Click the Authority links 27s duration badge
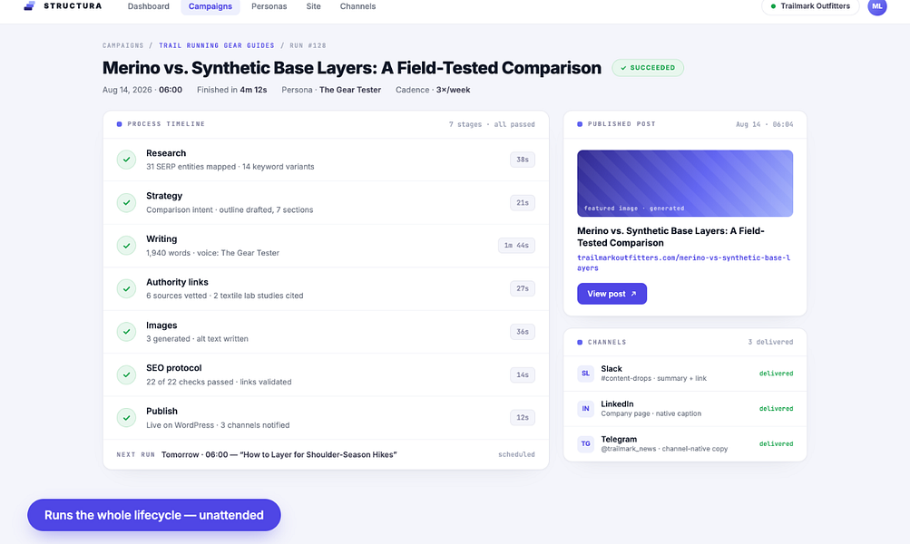910x544 pixels. coord(523,288)
